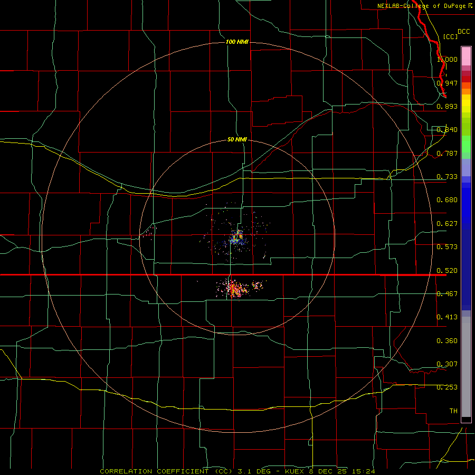The height and width of the screenshot is (475, 475).
Task: Click the DCC label above the color bar
Action: [463, 31]
